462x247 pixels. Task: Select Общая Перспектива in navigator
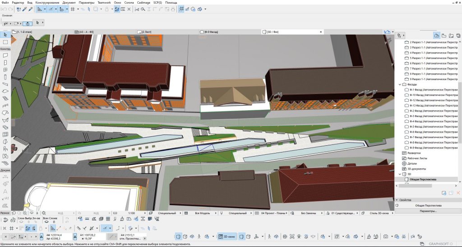tap(422, 179)
